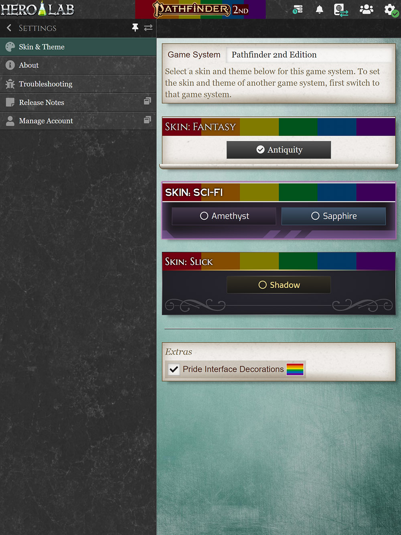
Task: Open the About section
Action: tap(78, 65)
